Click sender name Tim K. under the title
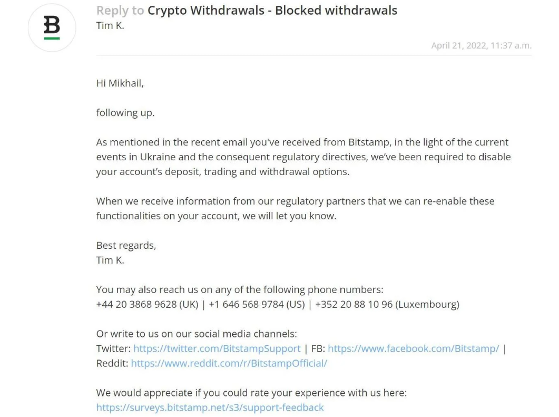Screen dimensions: 559x417 [x=110, y=25]
